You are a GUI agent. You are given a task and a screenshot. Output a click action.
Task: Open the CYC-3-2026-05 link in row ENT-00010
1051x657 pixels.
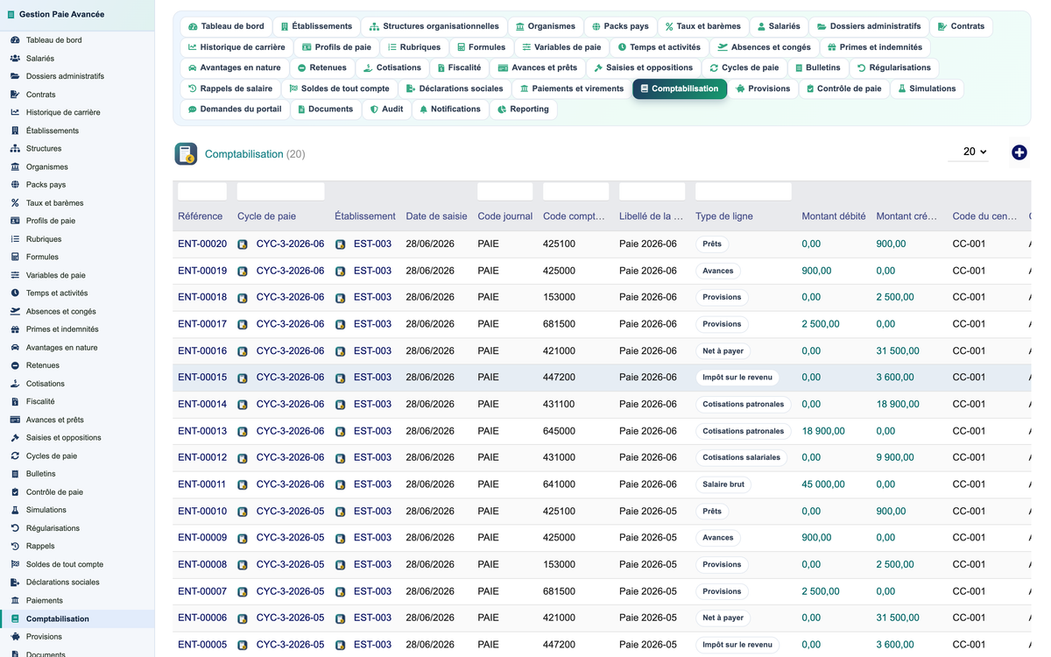pos(290,512)
